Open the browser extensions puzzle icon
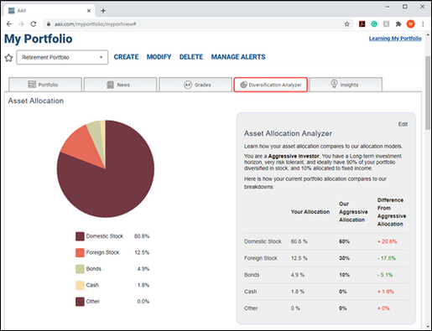This screenshot has width=432, height=331. click(x=398, y=24)
